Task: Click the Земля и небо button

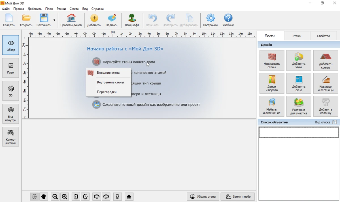Action: 238,197
